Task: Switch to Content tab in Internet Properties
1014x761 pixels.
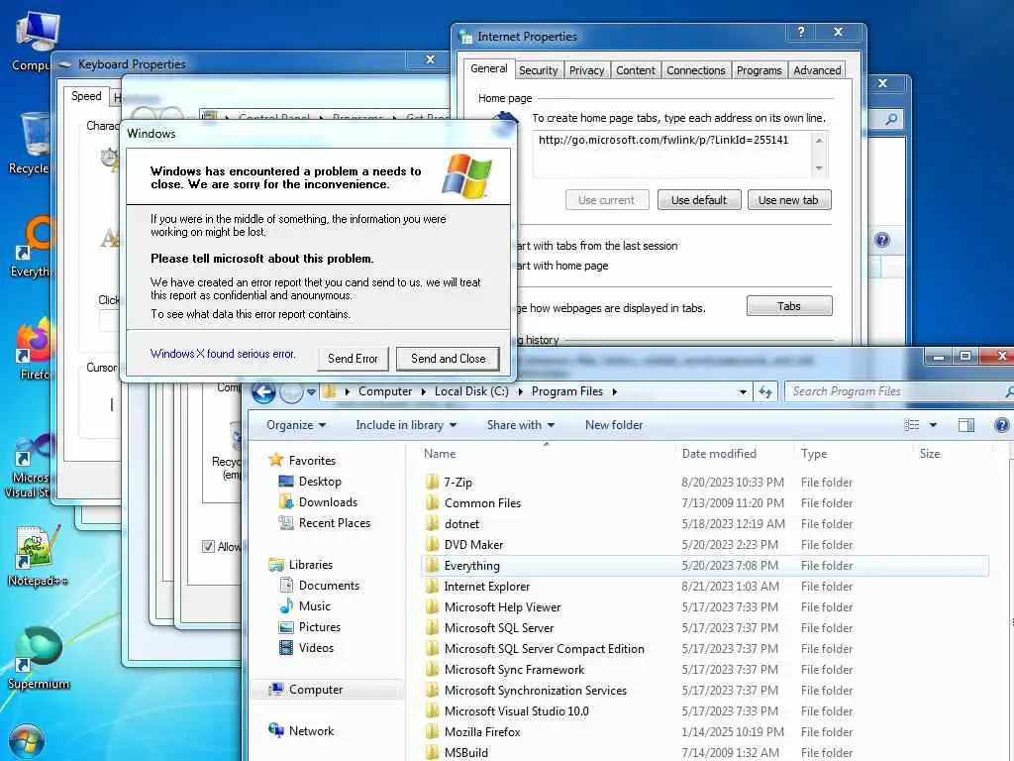Action: pos(635,70)
